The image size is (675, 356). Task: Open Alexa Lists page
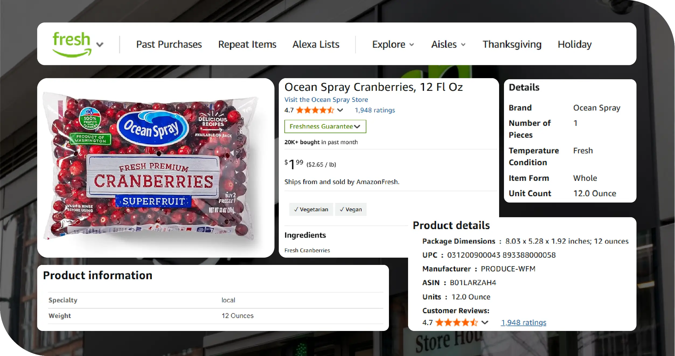click(316, 44)
